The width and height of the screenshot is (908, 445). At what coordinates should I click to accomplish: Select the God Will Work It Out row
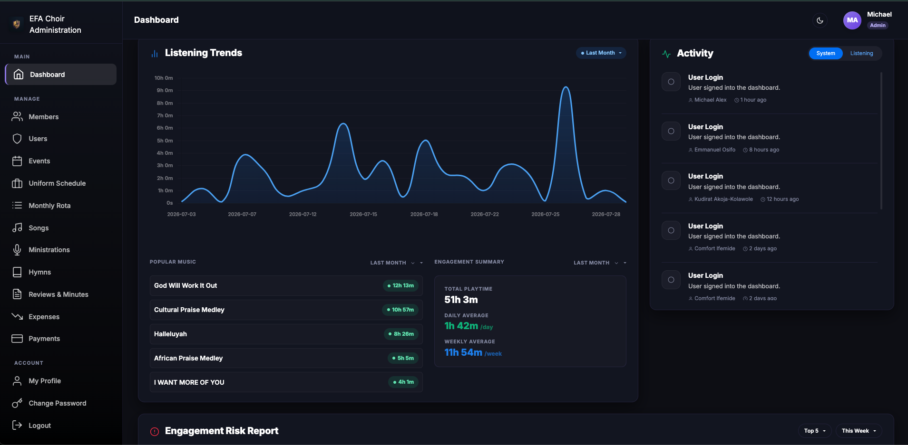(x=286, y=285)
